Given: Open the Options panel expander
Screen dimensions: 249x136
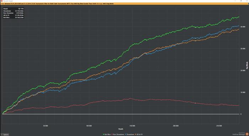Looking at the screenshot, I should pyautogui.click(x=5, y=135).
